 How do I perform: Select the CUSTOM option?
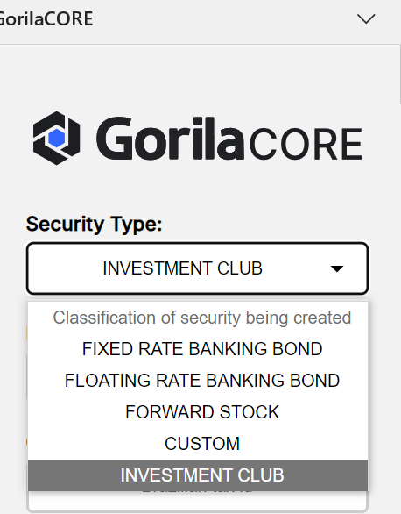pyautogui.click(x=202, y=444)
